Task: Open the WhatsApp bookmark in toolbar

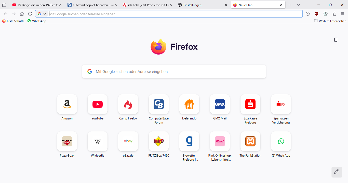Action: point(37,21)
